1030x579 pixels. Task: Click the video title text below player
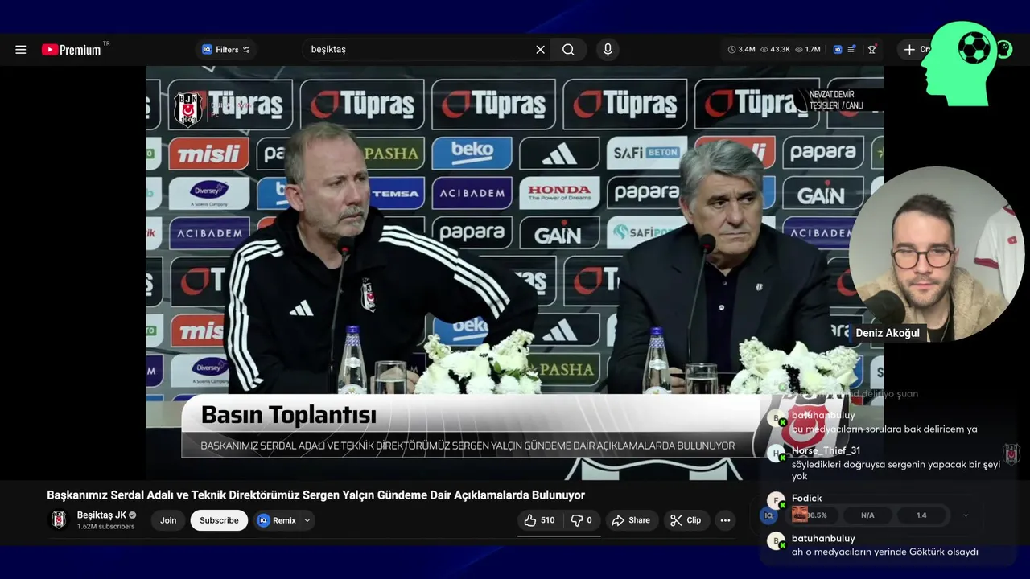(x=315, y=495)
